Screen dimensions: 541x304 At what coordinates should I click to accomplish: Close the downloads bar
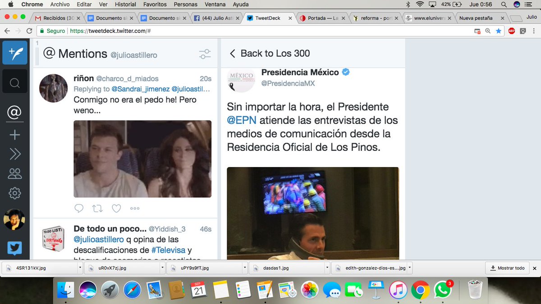point(535,268)
